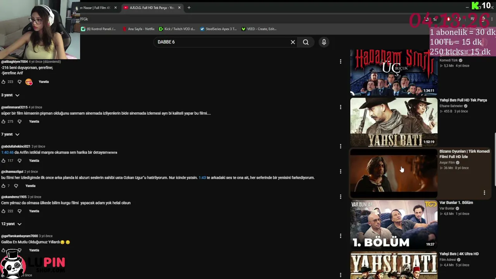Open the Kick / Twitch VOD bookmark
This screenshot has height=279, width=496.
[177, 29]
